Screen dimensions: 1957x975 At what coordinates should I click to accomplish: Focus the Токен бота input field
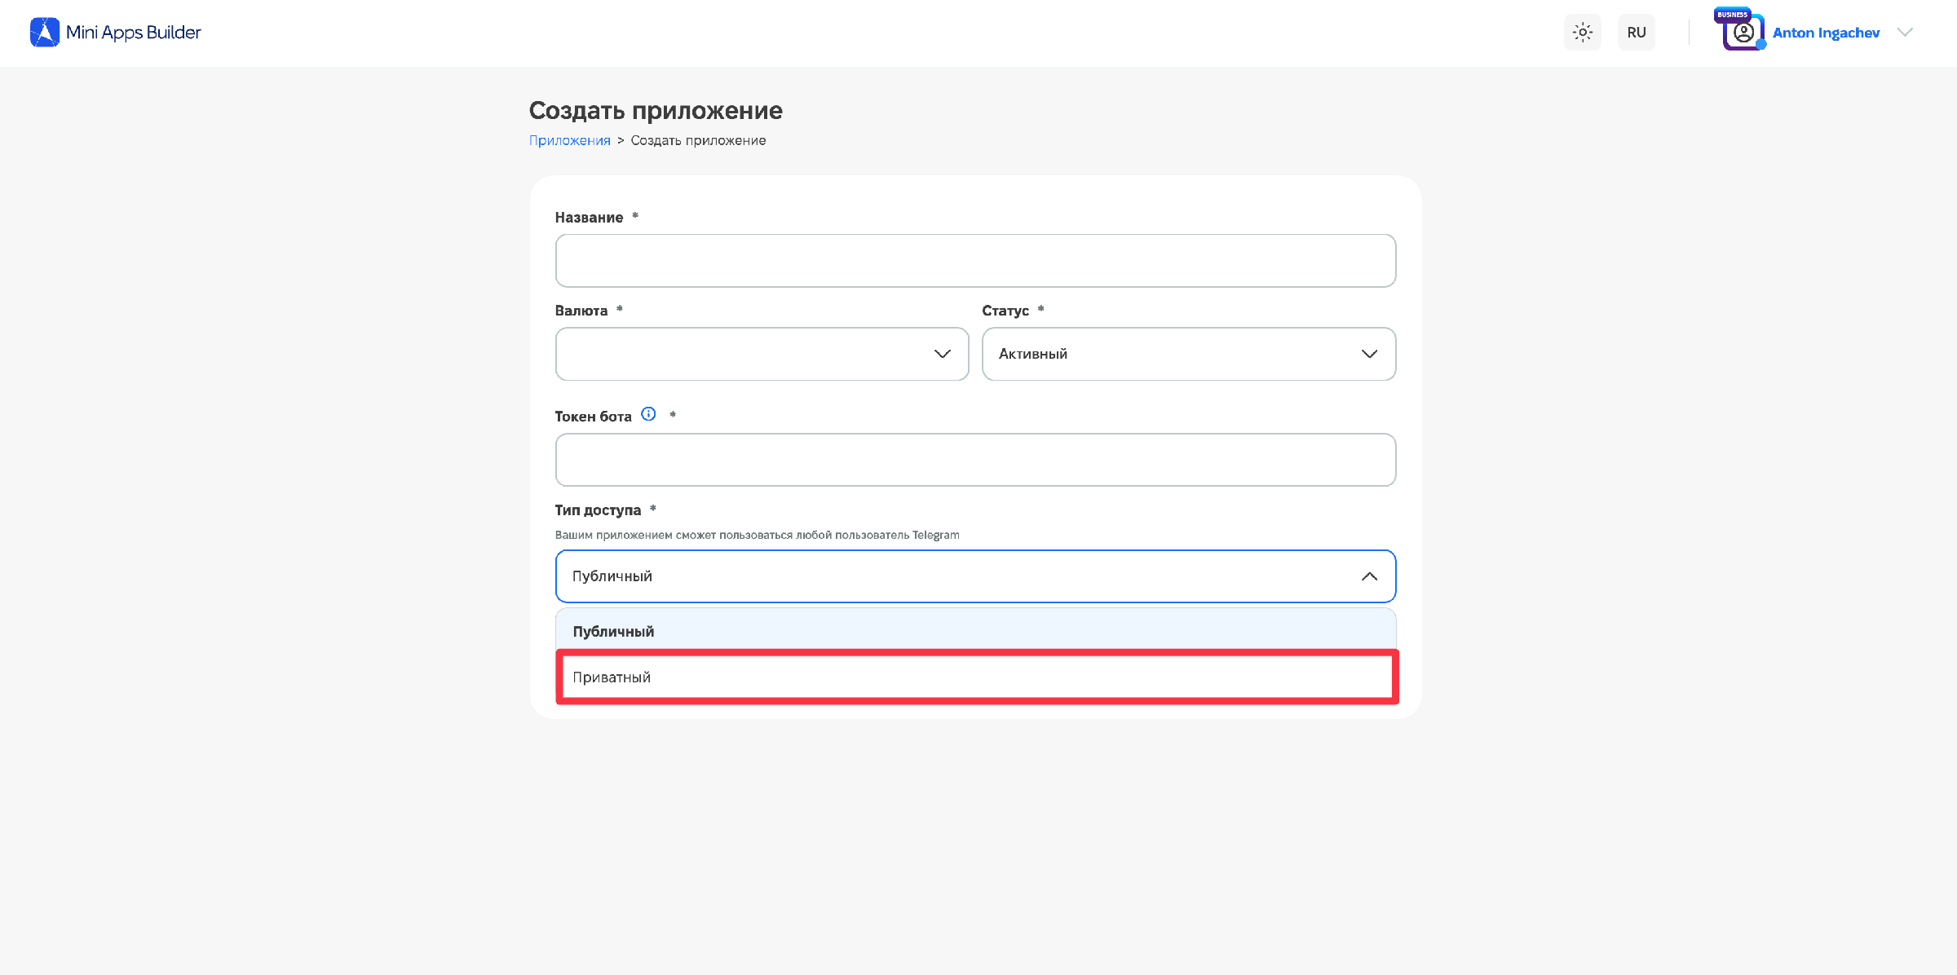click(x=976, y=460)
